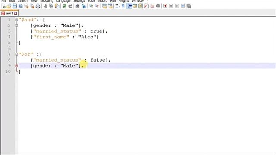Click the "$or" key text
276x155 pixels.
click(x=26, y=54)
